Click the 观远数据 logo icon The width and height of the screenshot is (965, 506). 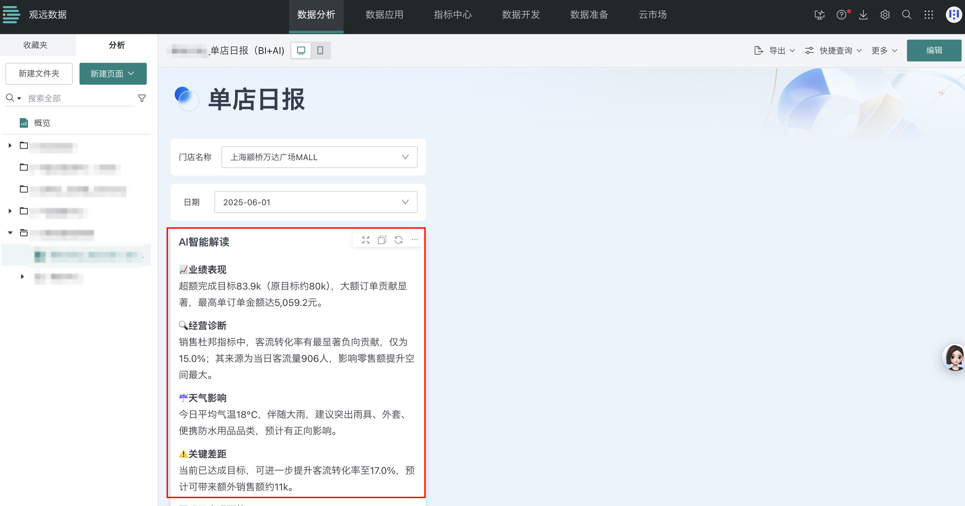11,15
